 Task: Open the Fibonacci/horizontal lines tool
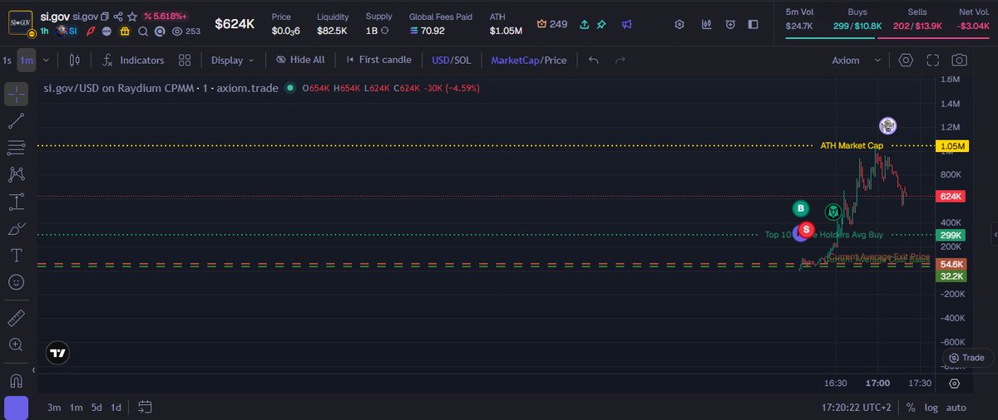click(x=16, y=148)
